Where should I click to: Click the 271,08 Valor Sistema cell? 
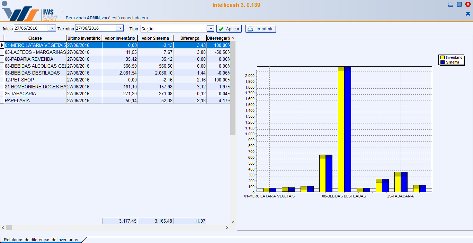(x=155, y=94)
